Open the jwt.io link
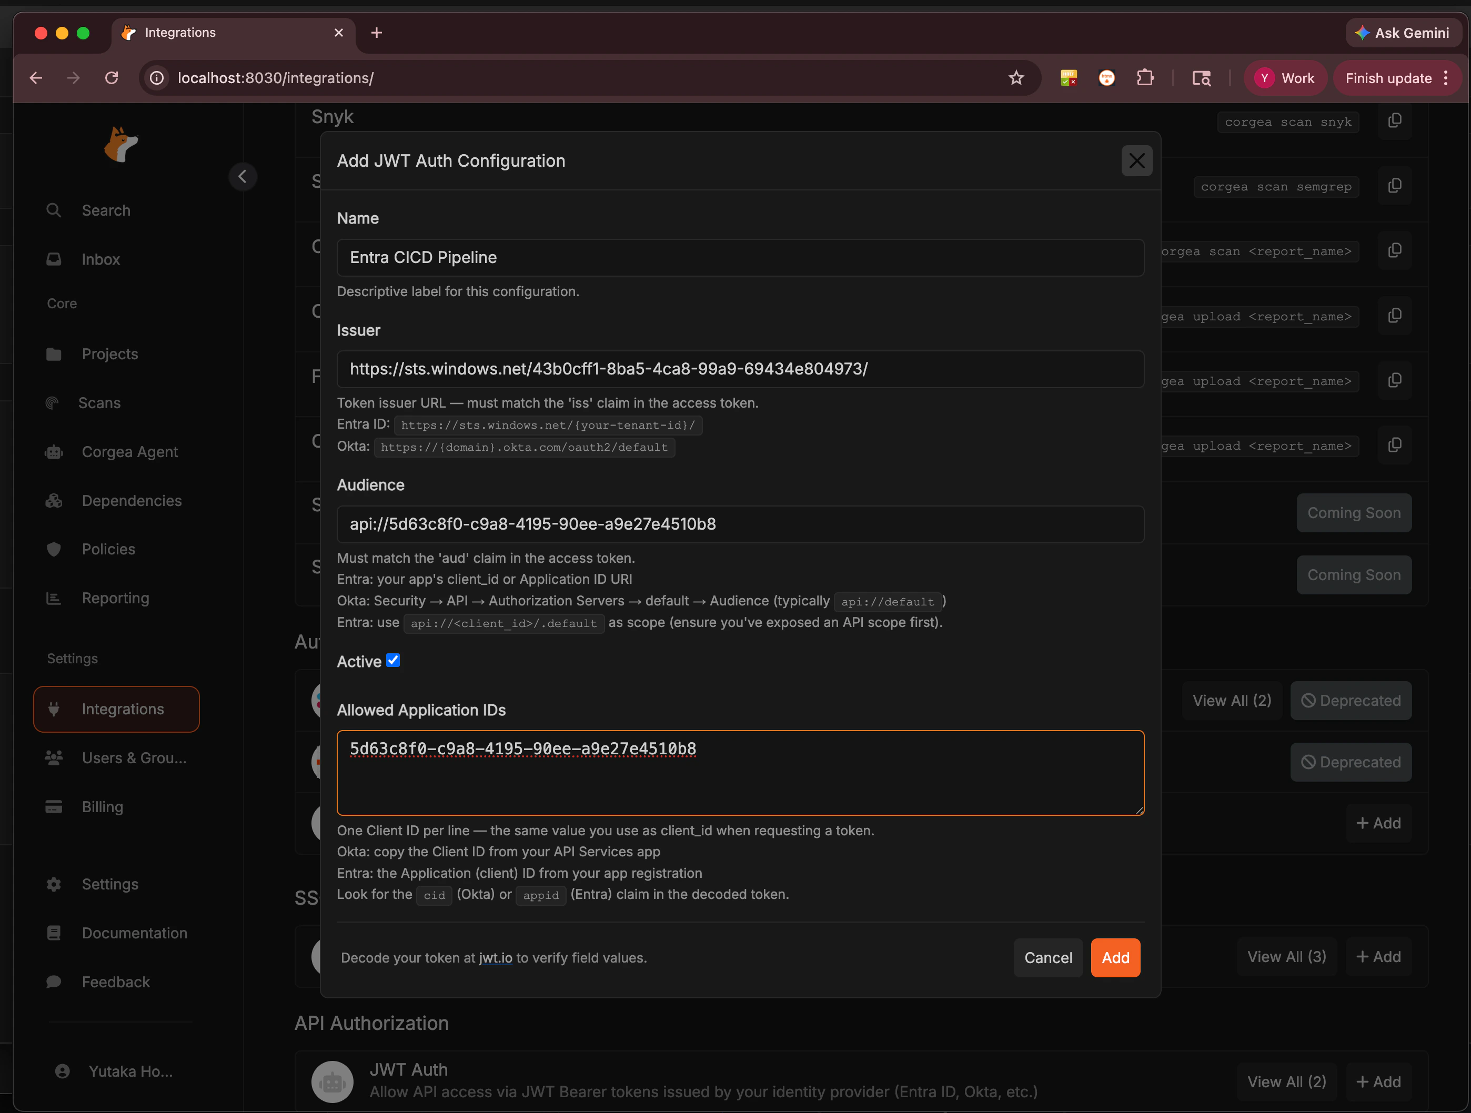This screenshot has height=1113, width=1471. tap(495, 957)
